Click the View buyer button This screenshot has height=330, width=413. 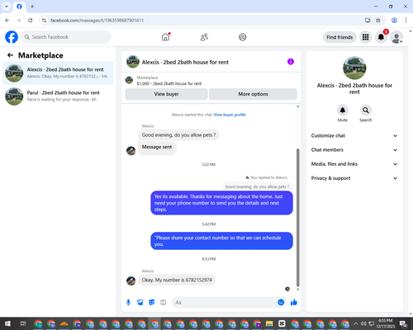(x=166, y=94)
